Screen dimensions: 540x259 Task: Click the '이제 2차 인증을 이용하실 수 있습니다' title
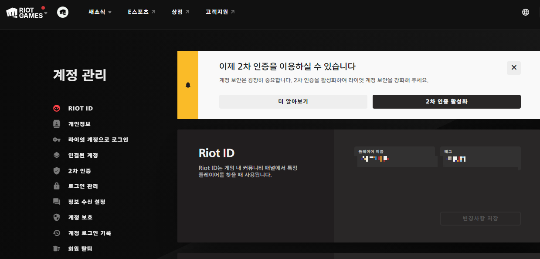[x=287, y=66]
